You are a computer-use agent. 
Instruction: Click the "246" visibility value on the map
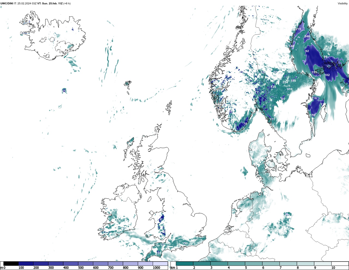point(307,36)
